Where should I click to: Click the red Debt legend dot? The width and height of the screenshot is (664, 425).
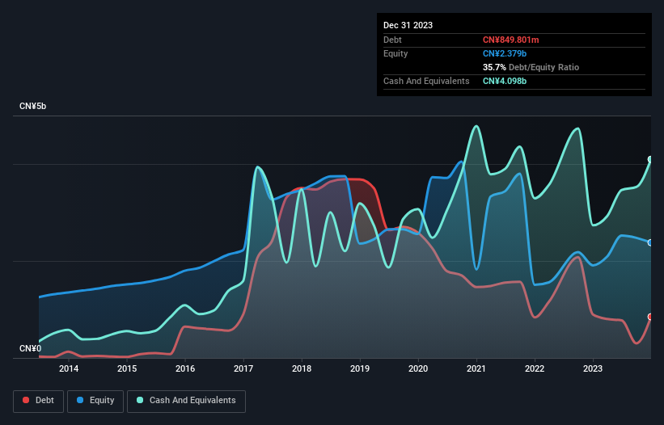(26, 400)
